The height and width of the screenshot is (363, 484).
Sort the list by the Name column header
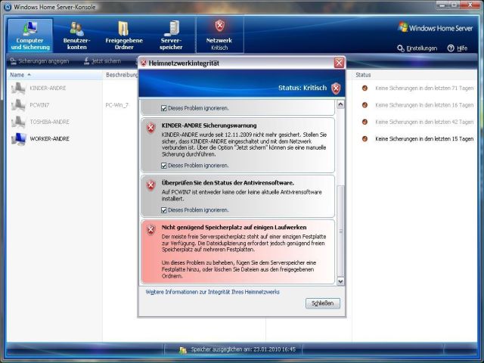coord(54,75)
